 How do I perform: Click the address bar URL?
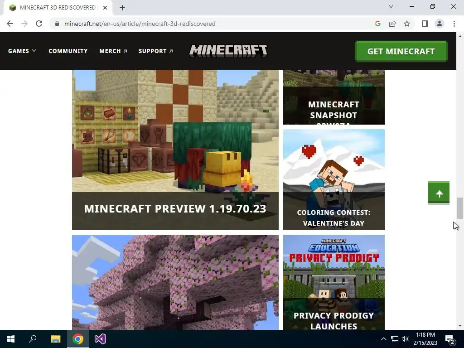click(x=140, y=24)
